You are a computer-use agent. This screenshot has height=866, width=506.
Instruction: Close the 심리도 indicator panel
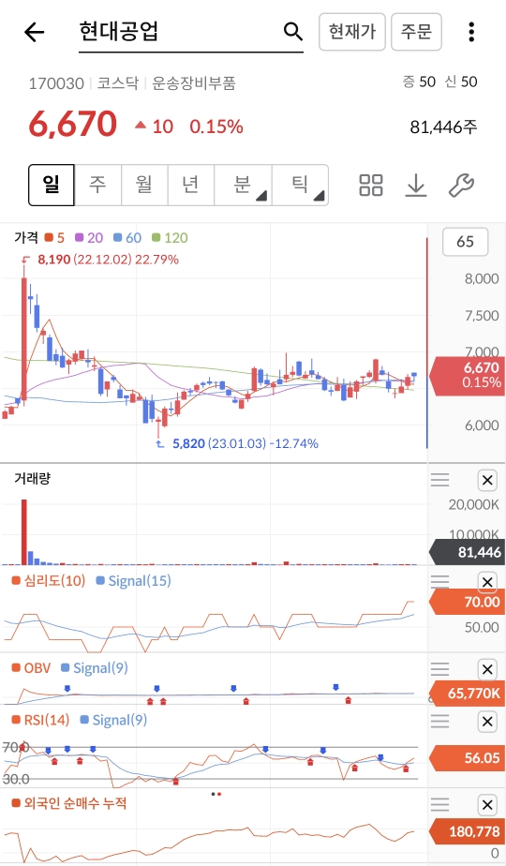click(x=487, y=582)
